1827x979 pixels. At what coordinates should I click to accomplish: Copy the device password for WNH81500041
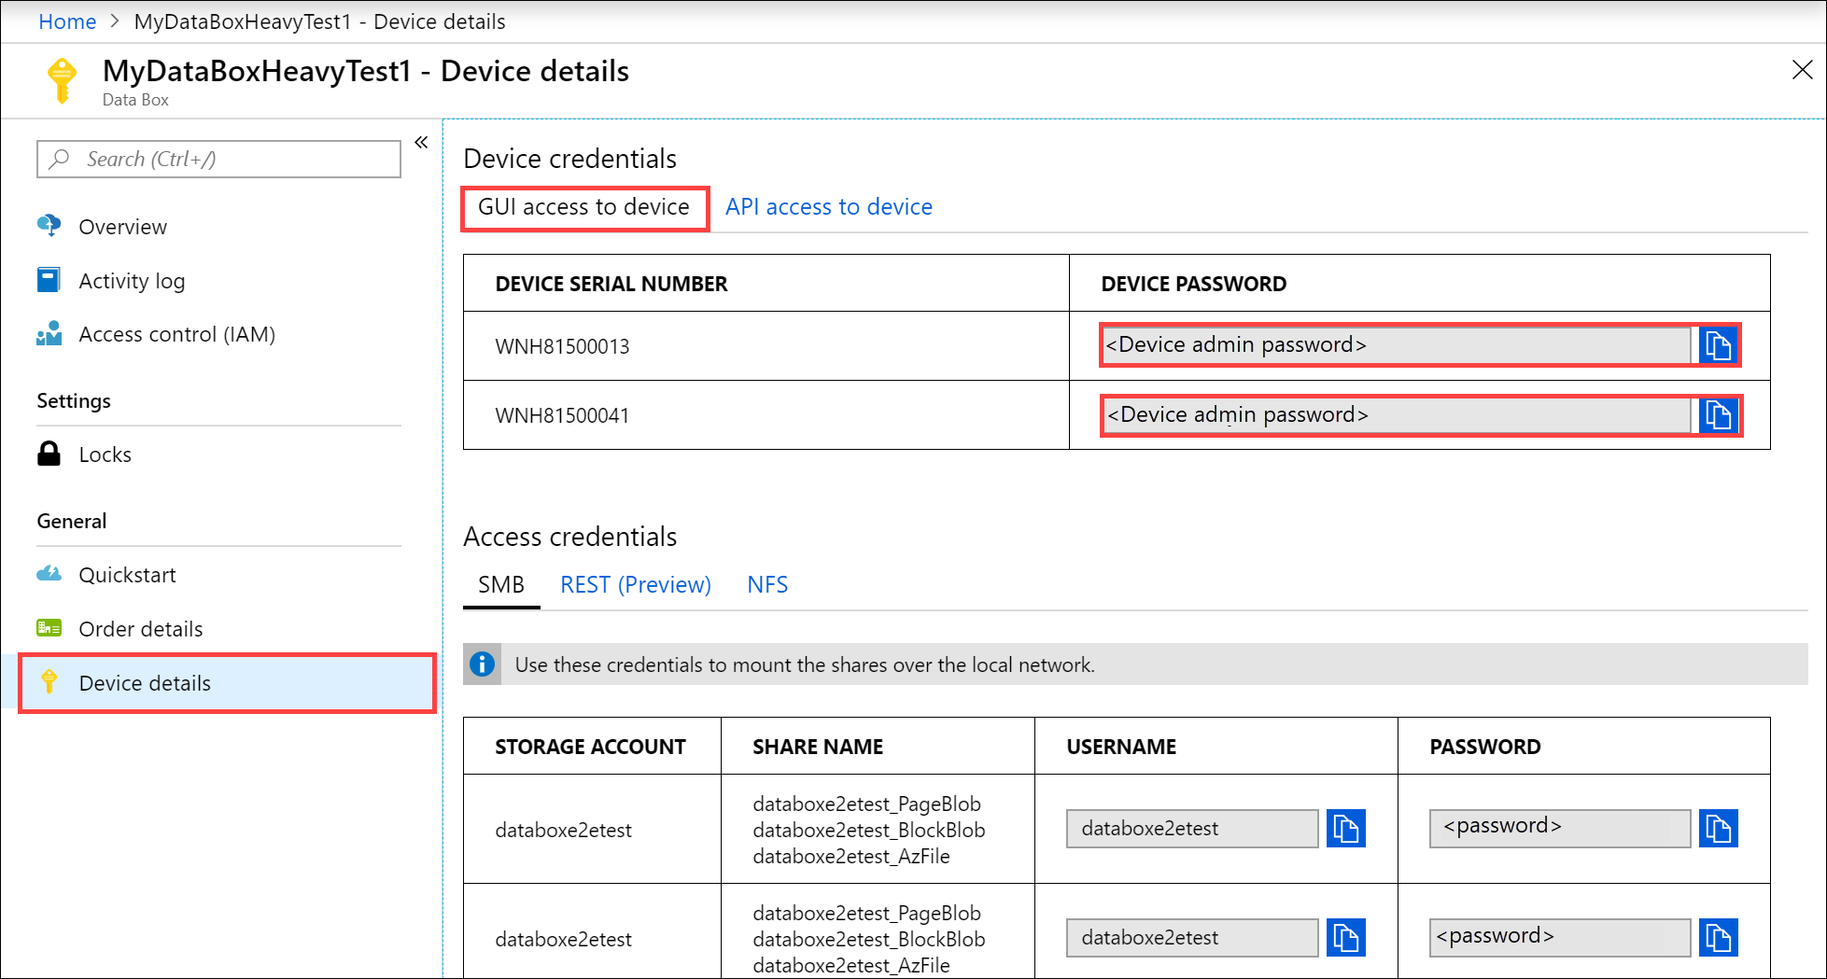click(1718, 415)
